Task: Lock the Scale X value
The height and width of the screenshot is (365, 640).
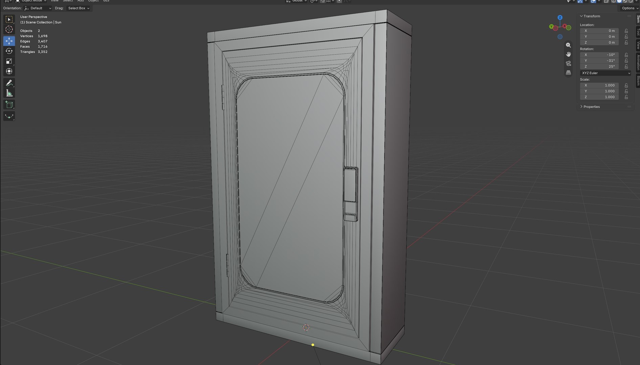Action: click(626, 86)
